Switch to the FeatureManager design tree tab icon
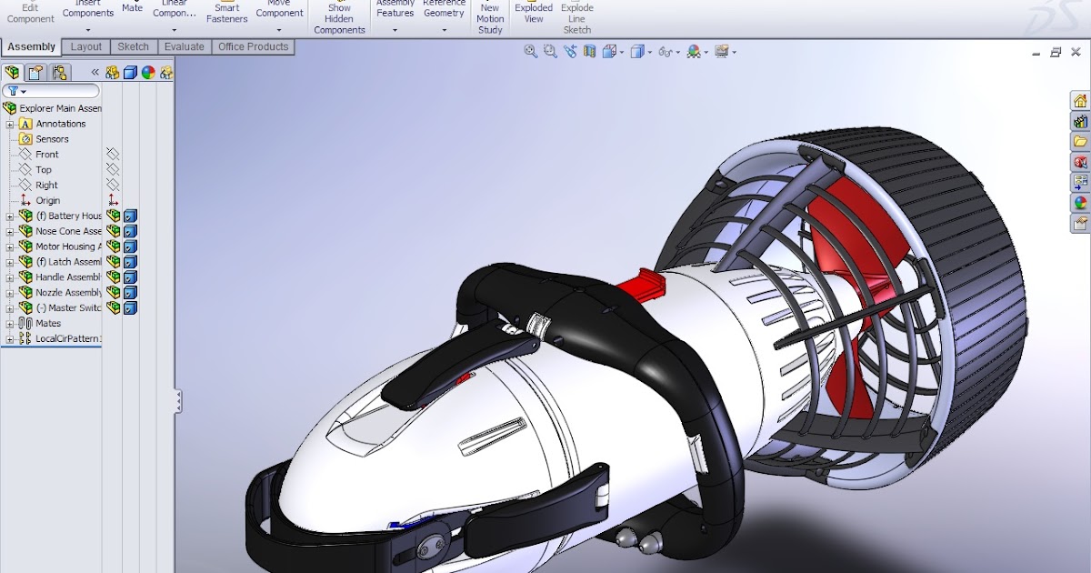1091x573 pixels. (x=13, y=73)
